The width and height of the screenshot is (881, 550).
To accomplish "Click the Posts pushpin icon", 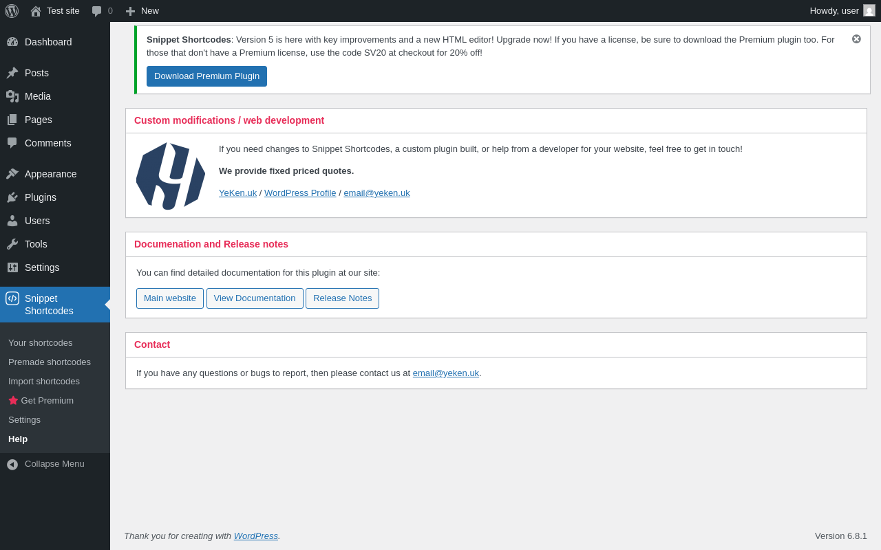I will point(12,73).
